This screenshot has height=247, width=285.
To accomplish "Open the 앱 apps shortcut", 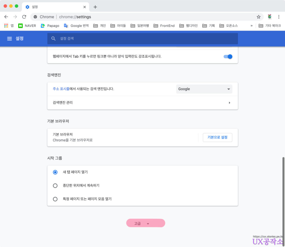I will pos(9,26).
